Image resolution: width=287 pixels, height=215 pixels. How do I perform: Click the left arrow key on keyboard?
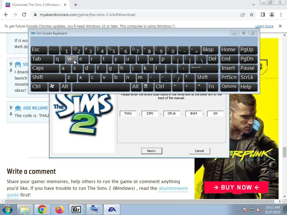177,87
